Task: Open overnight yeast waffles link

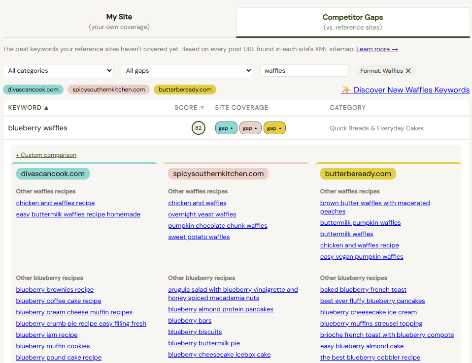Action: [x=202, y=214]
